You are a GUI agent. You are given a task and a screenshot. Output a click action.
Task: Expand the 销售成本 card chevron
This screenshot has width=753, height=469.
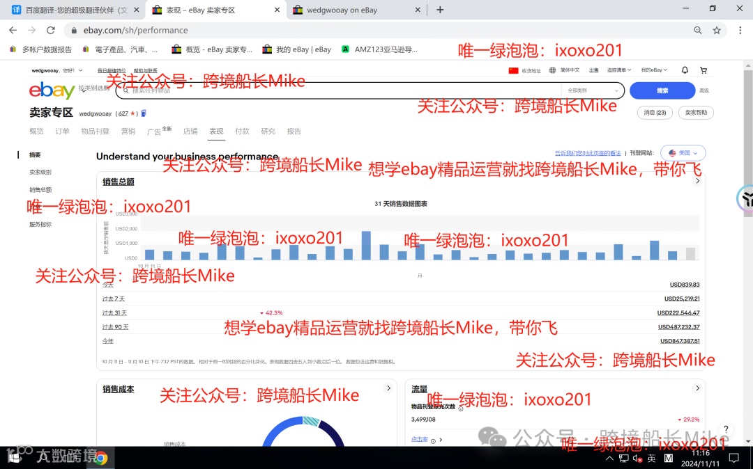pyautogui.click(x=388, y=388)
